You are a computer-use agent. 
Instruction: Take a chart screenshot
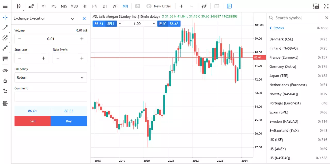(316, 6)
